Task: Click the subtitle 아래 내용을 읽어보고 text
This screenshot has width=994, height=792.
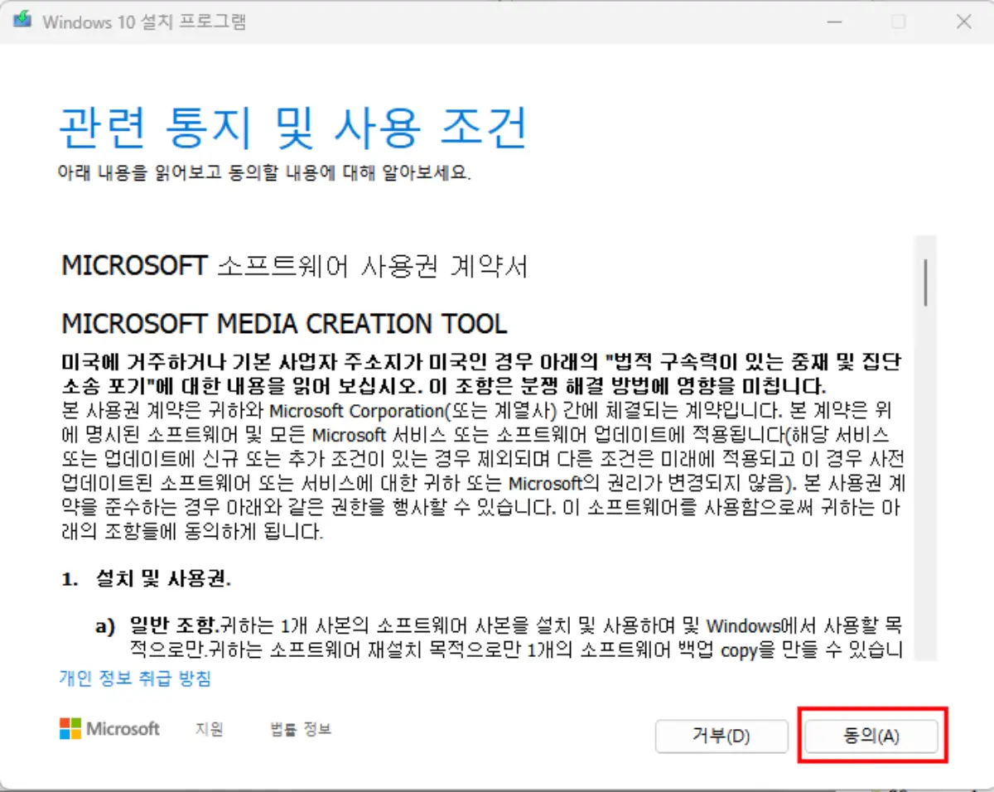Action: (264, 174)
